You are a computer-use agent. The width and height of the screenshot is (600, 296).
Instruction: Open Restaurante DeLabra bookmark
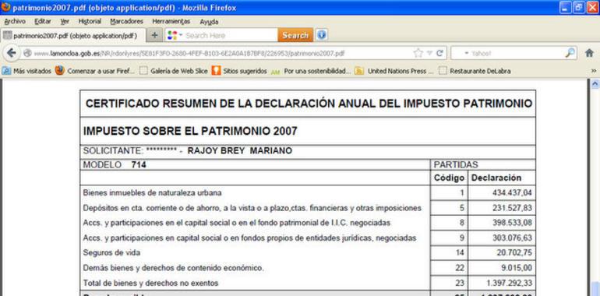point(475,71)
